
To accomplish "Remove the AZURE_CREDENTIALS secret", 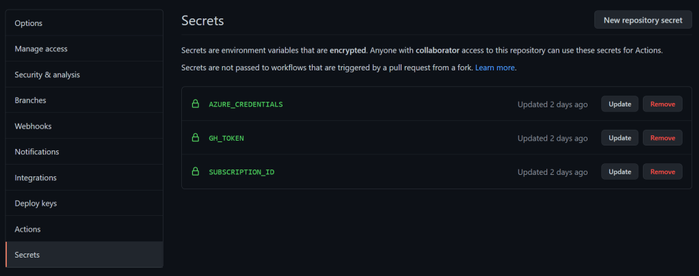I will [662, 104].
